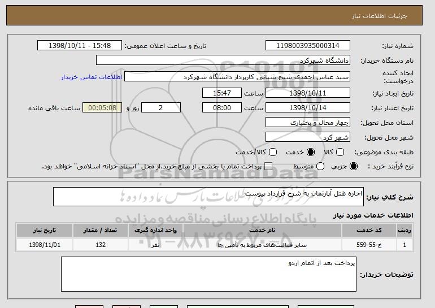Click the delivery province field چهار محال و بختیاری

tap(308, 123)
